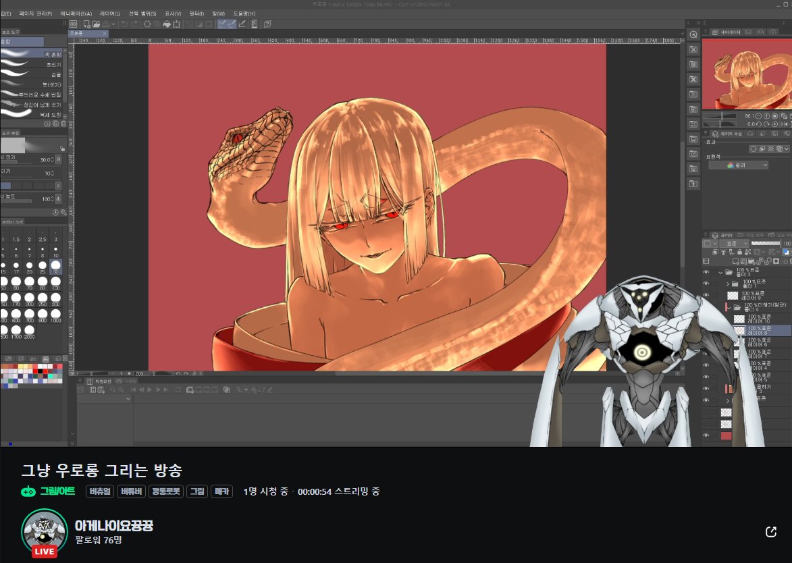Click the Navigator canvas thumbnail
This screenshot has width=792, height=563.
coord(747,74)
